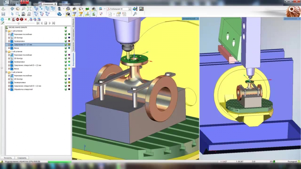Open left viewport Динамический dropdown

[x=198, y=18]
